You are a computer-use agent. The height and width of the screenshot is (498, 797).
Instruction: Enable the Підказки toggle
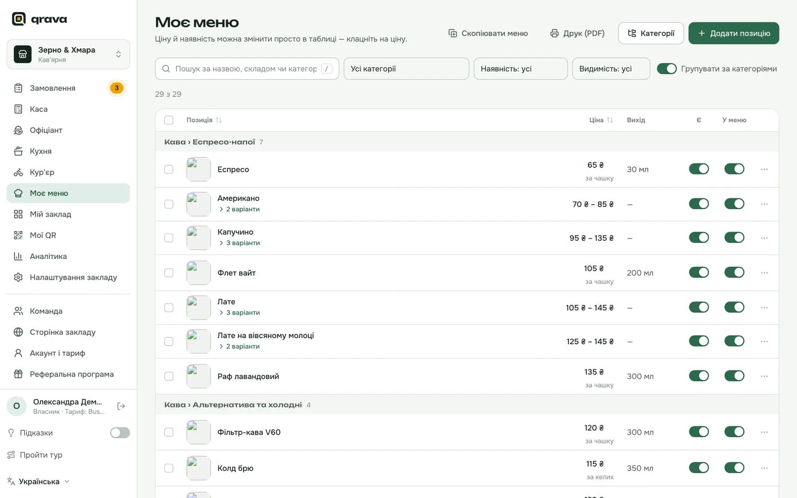pos(120,433)
